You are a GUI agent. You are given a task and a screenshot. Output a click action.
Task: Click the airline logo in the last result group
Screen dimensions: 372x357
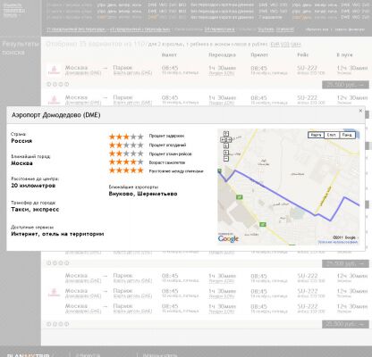pyautogui.click(x=54, y=292)
